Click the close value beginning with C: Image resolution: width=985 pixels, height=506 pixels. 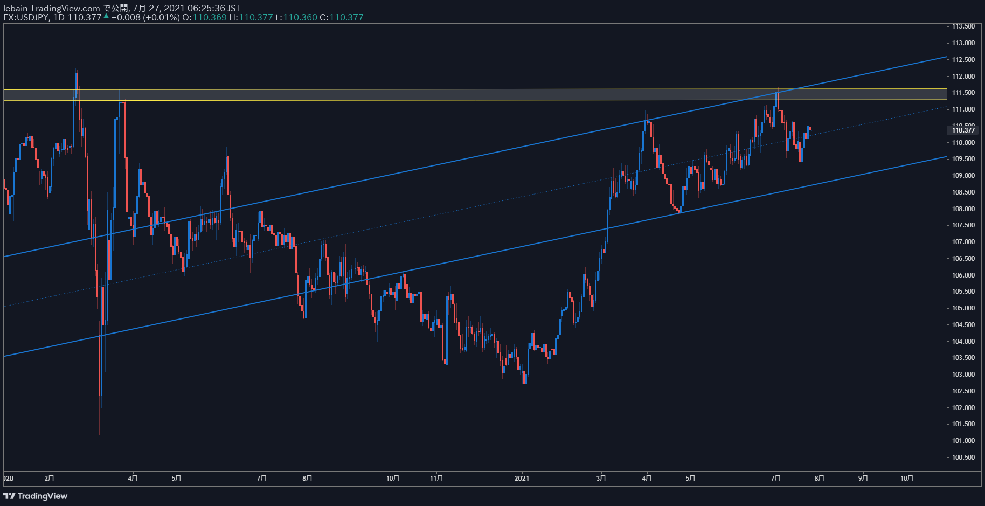[x=342, y=17]
